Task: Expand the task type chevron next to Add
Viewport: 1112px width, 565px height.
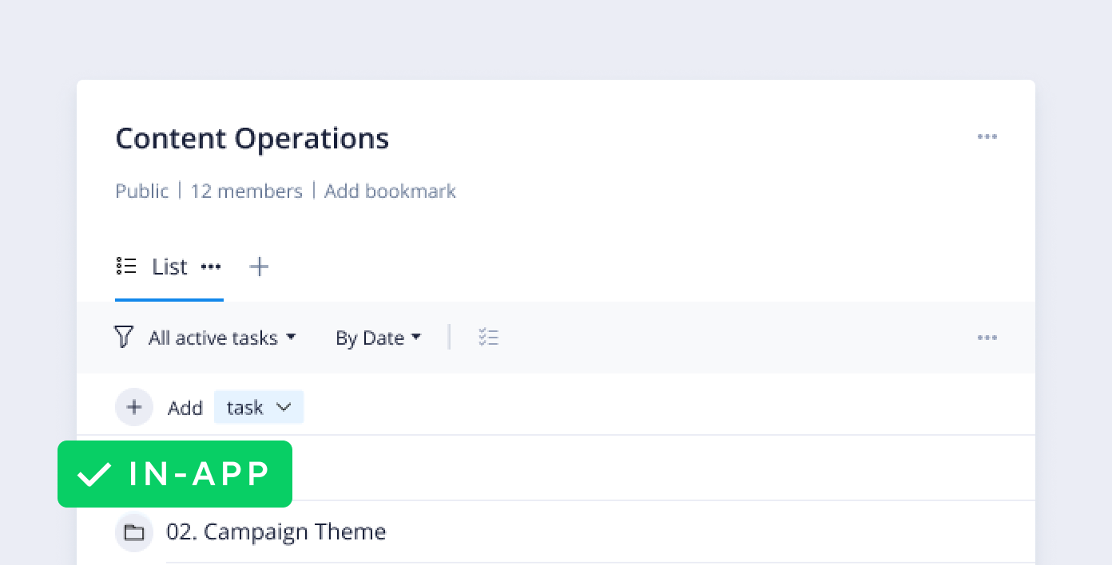Action: (x=284, y=407)
